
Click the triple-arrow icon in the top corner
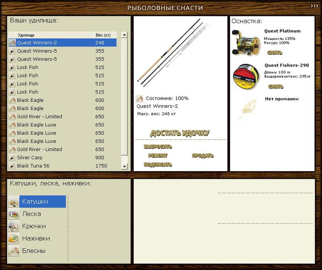314,6
